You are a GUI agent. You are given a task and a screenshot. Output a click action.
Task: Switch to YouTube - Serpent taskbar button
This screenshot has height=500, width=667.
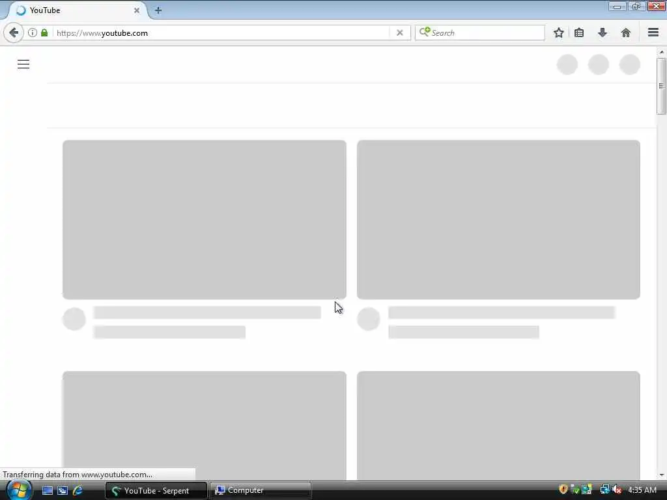tap(156, 490)
